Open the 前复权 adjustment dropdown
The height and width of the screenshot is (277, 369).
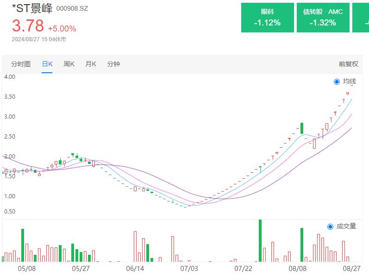coord(348,64)
